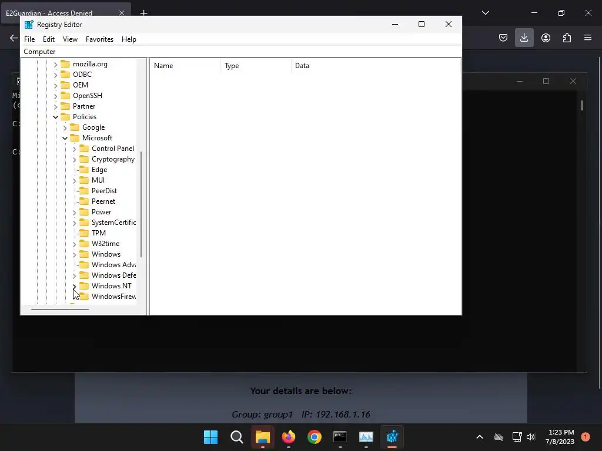Expand the mozilla.org key
The width and height of the screenshot is (602, 451).
pyautogui.click(x=56, y=65)
